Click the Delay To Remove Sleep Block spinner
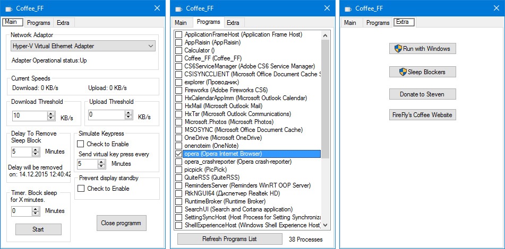This screenshot has height=249, width=505. click(x=36, y=152)
